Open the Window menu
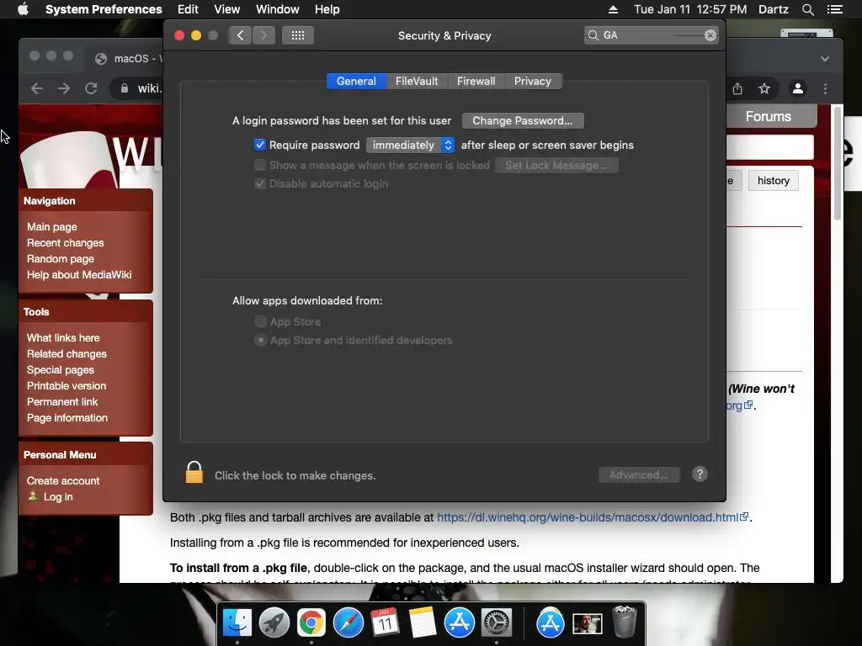862x646 pixels. click(278, 9)
